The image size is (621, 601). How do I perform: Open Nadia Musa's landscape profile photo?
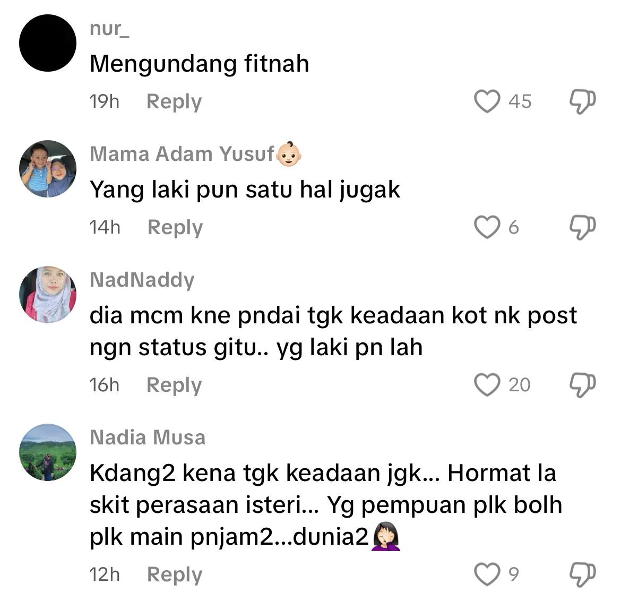point(48,452)
